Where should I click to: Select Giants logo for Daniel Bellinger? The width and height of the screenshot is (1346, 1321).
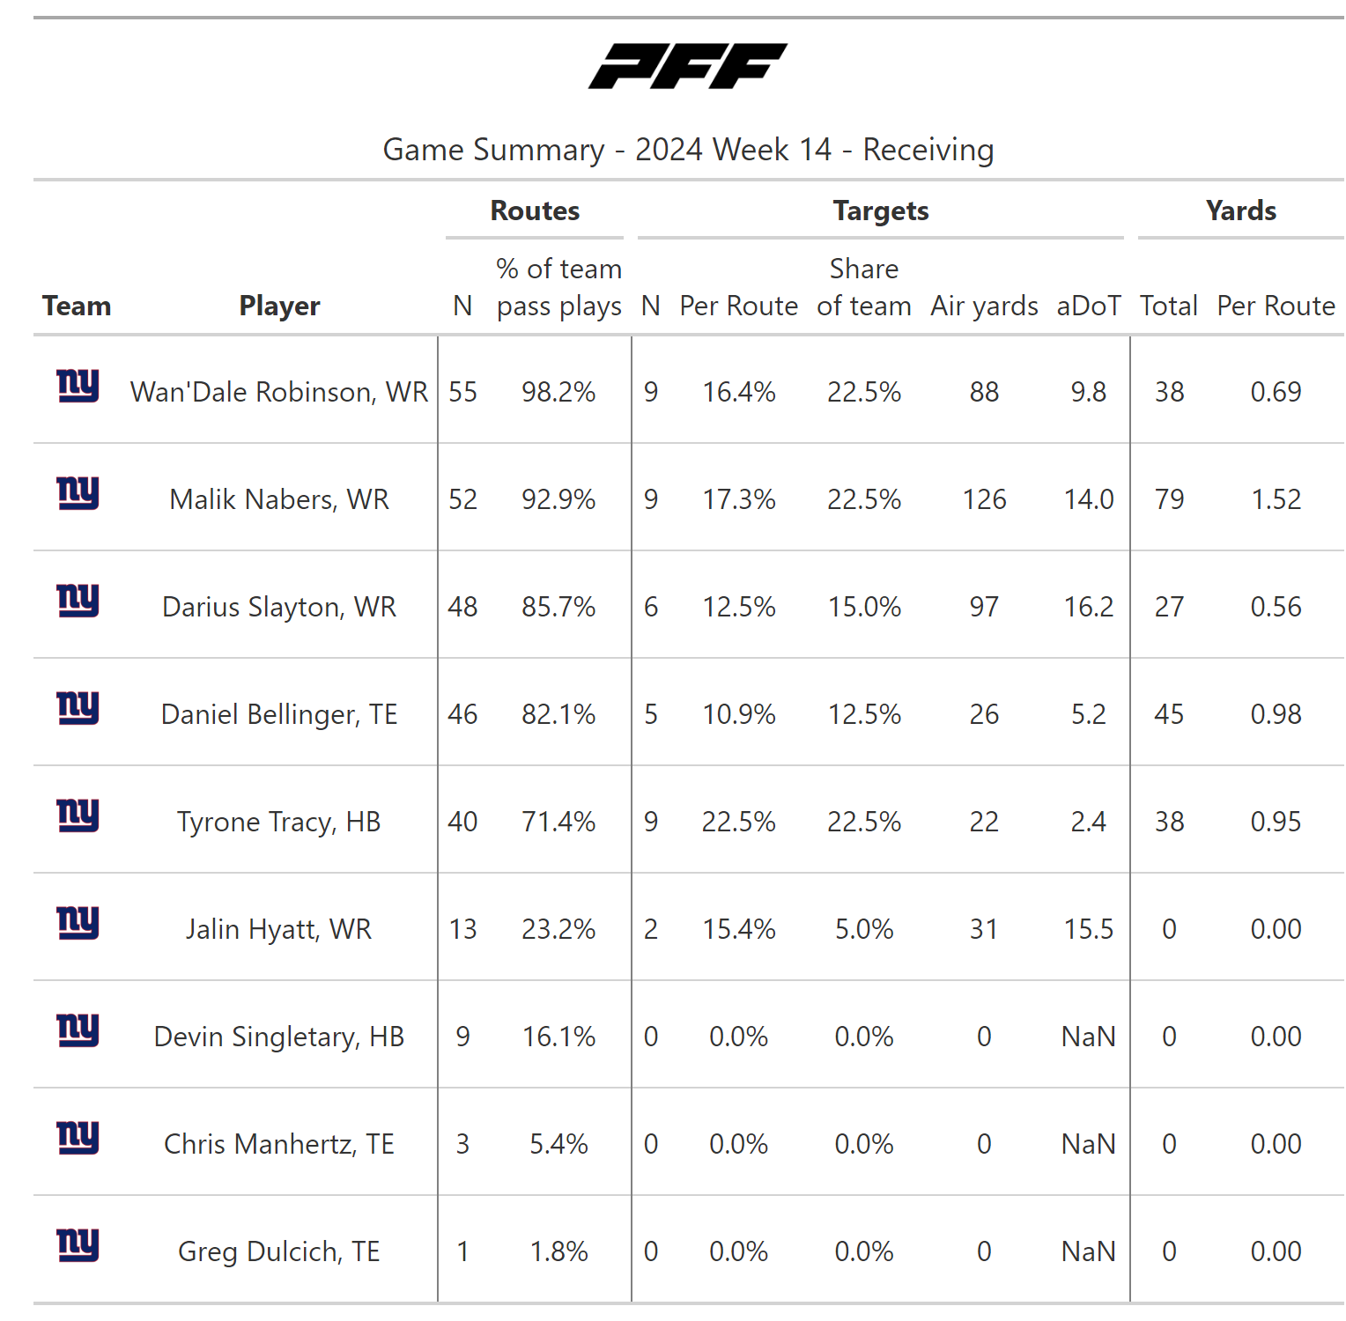[78, 708]
